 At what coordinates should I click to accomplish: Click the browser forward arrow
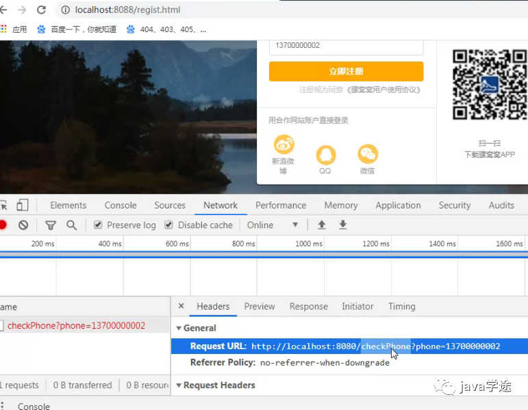click(22, 10)
